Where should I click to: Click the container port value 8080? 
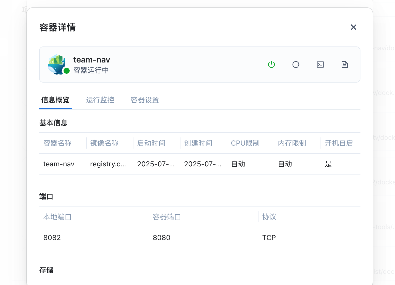[x=162, y=238]
